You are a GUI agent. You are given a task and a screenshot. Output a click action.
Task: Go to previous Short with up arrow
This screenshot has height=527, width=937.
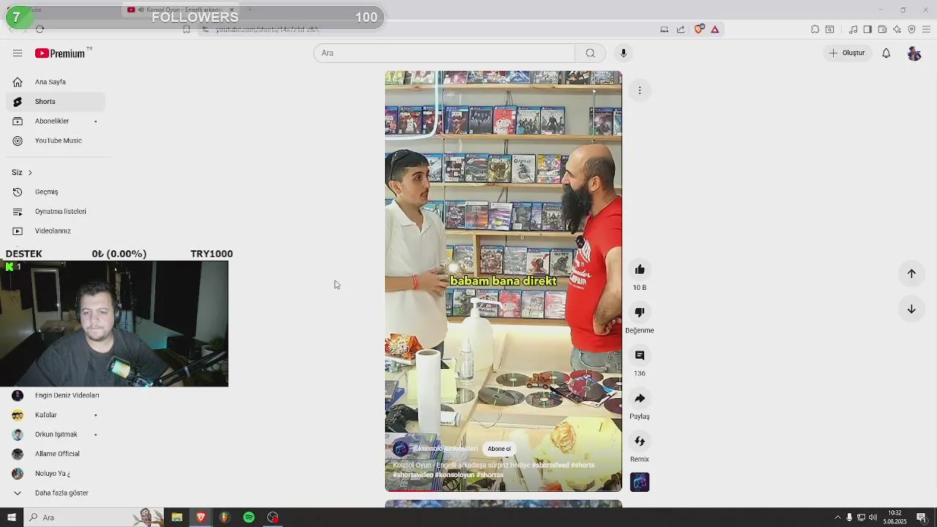point(911,273)
